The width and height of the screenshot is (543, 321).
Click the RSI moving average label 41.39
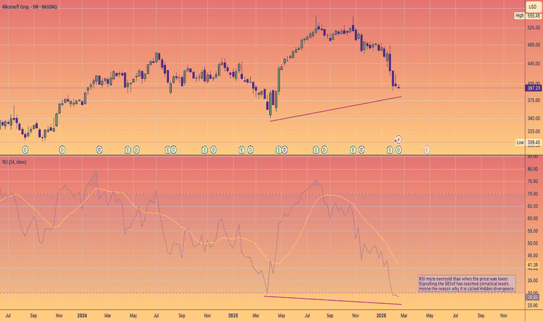533,265
